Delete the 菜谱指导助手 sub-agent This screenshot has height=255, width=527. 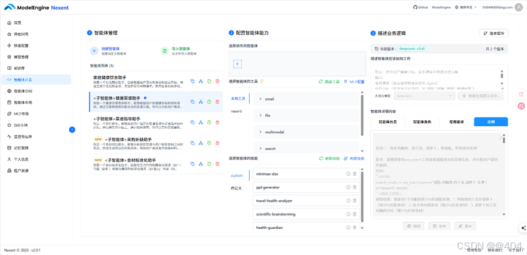click(217, 123)
